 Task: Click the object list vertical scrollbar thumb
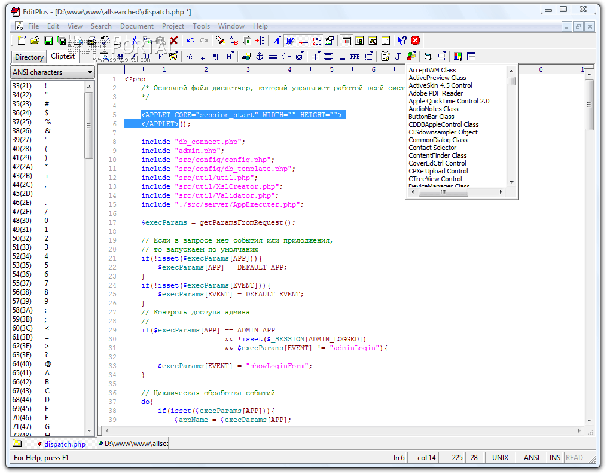[x=511, y=81]
